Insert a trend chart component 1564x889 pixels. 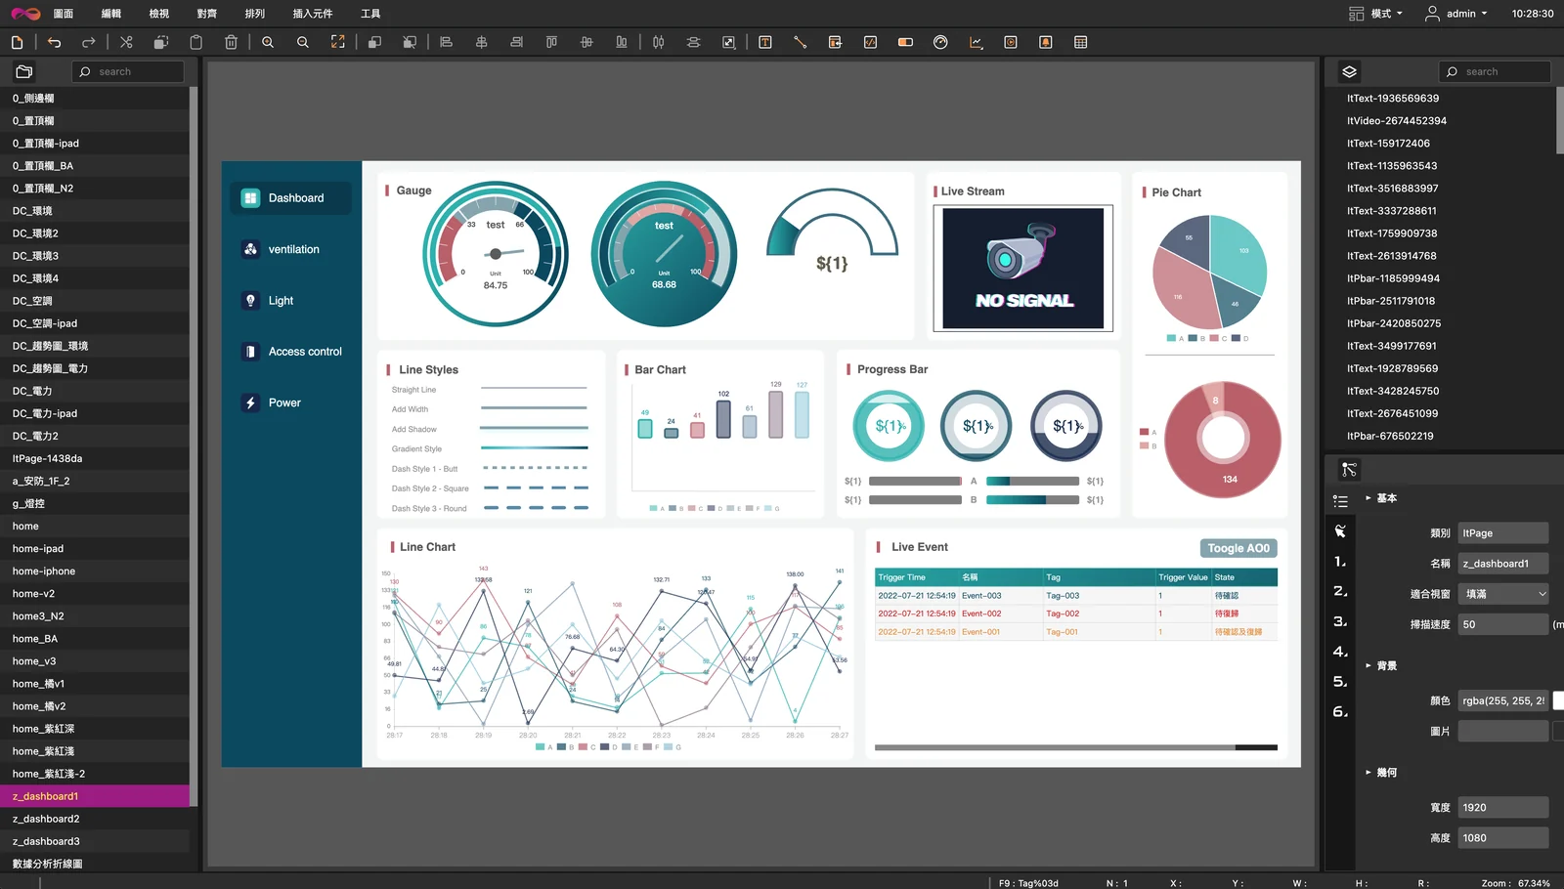point(976,42)
